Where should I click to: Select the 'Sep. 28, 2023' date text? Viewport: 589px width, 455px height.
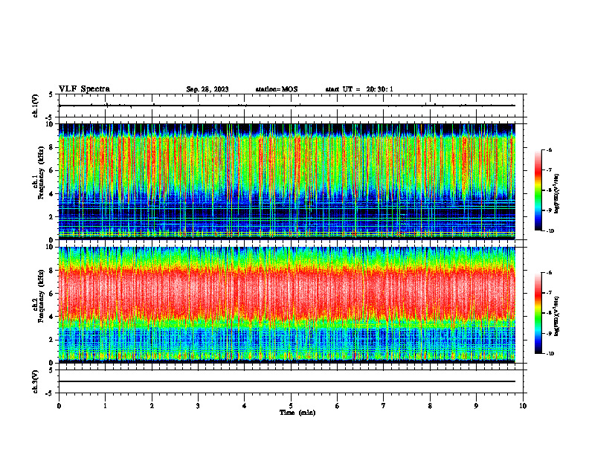click(207, 89)
